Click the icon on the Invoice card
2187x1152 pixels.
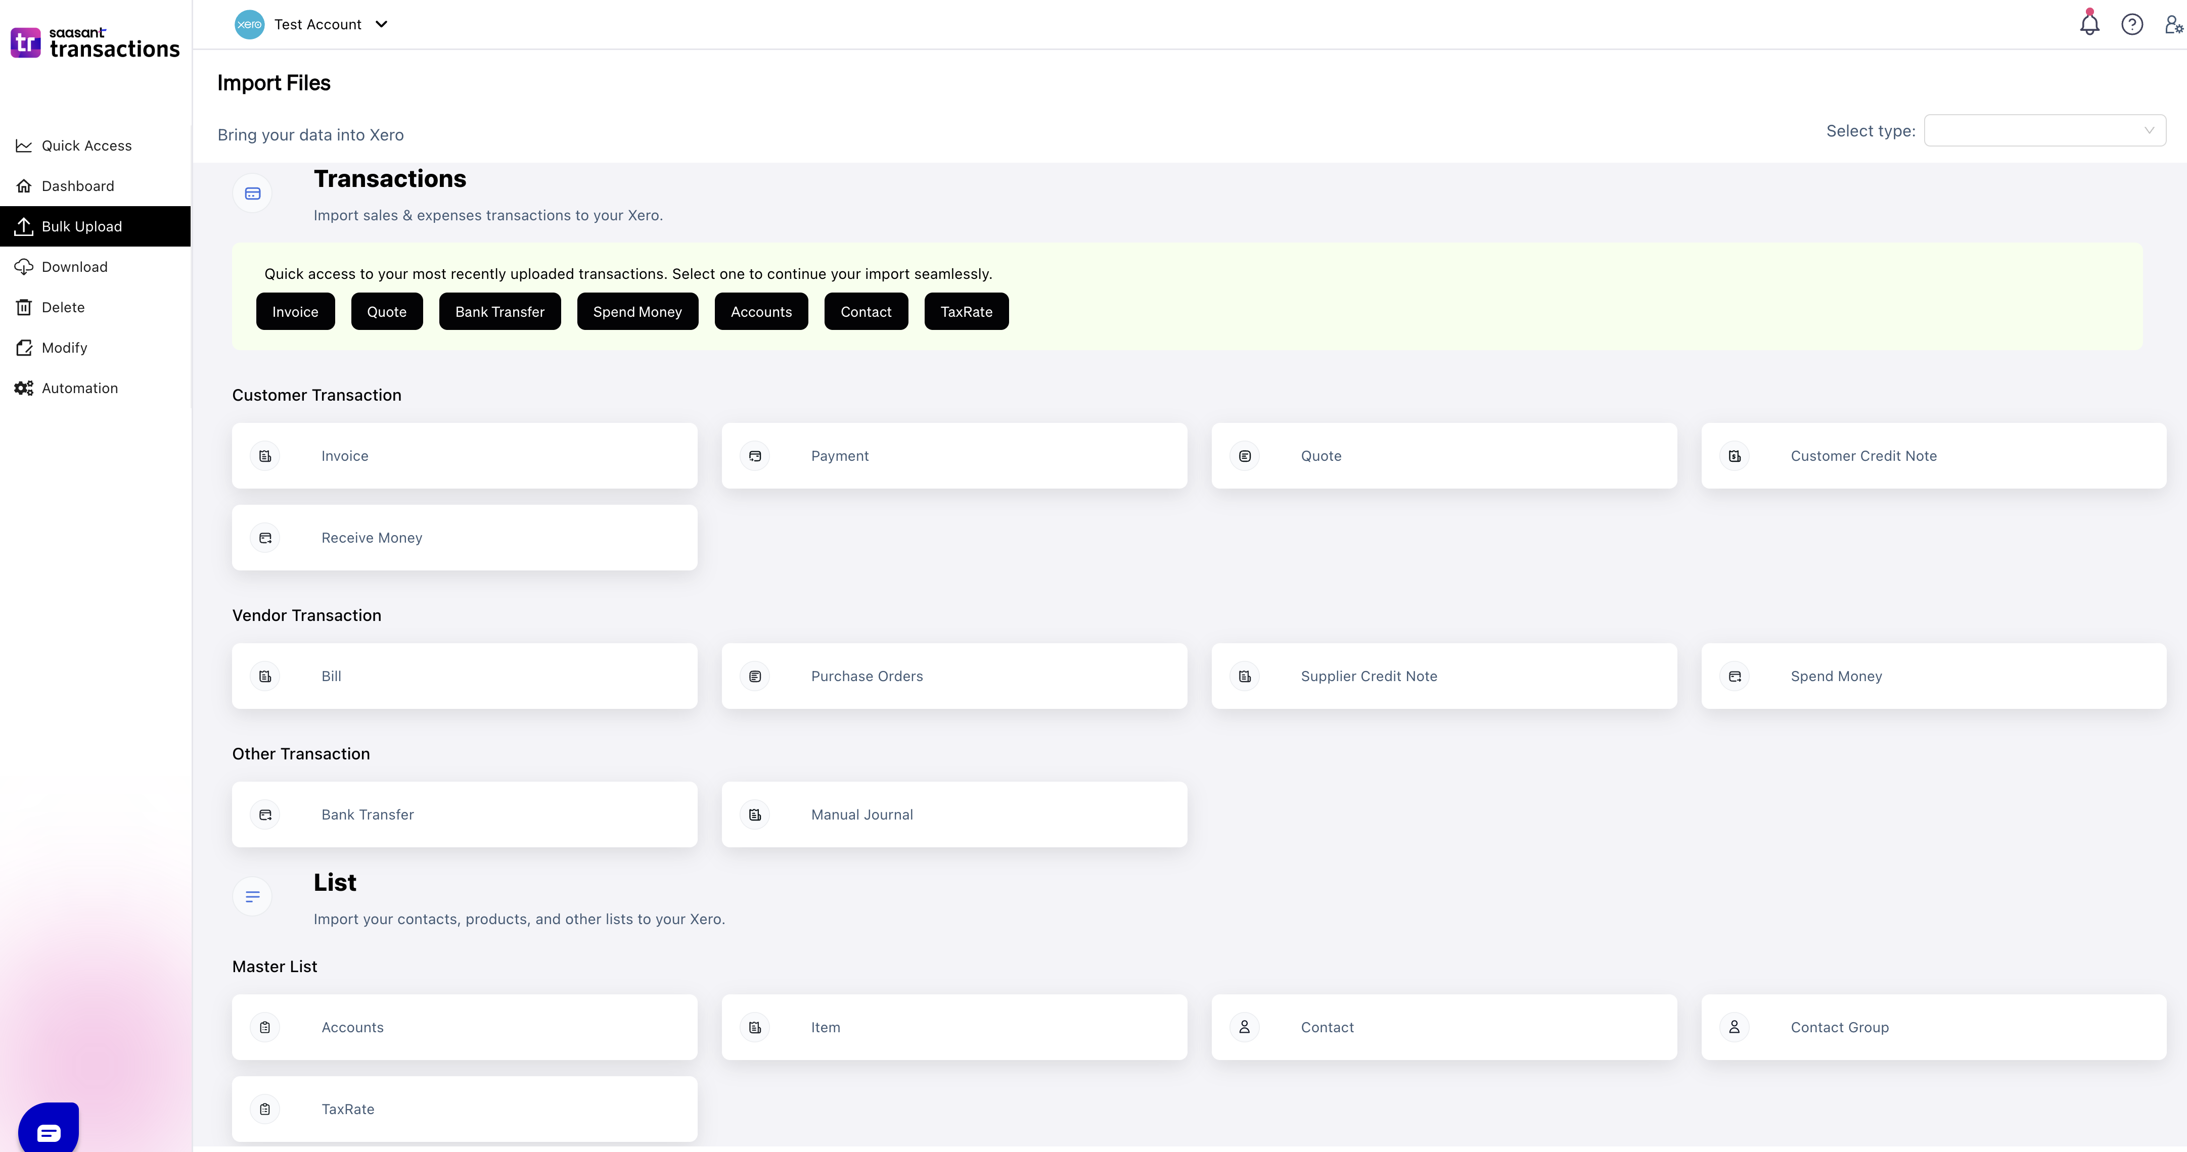tap(265, 456)
